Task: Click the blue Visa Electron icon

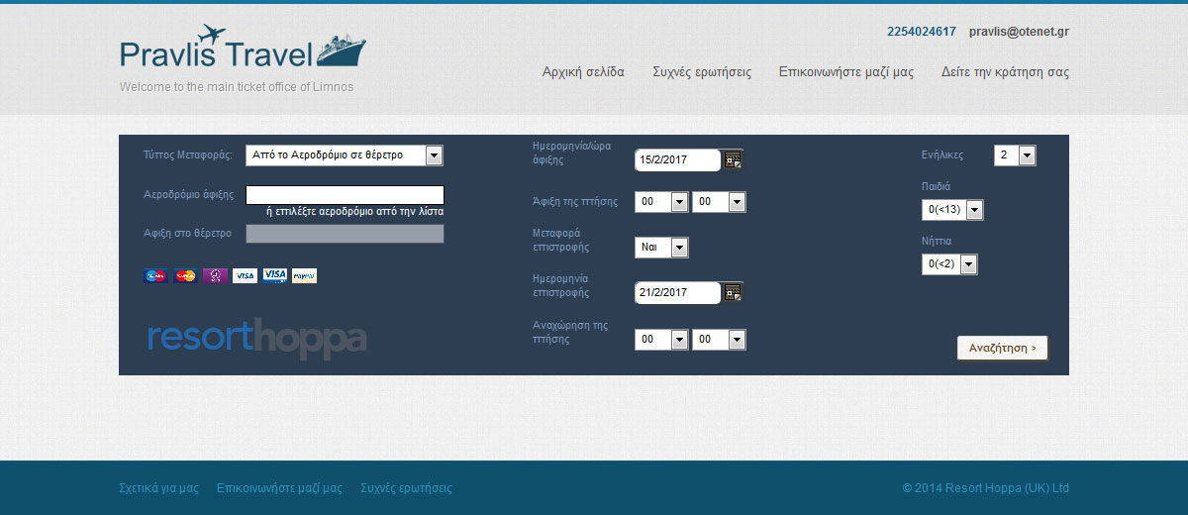Action: (x=274, y=275)
